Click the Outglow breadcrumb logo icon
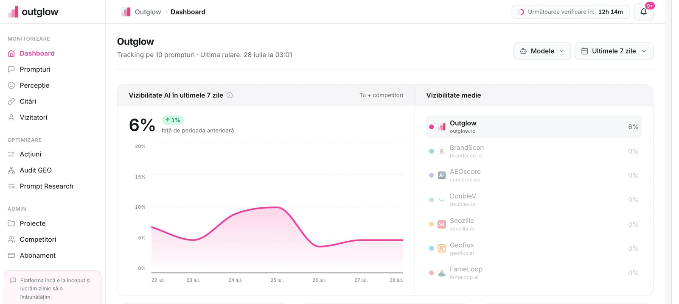The image size is (679, 304). tap(126, 12)
